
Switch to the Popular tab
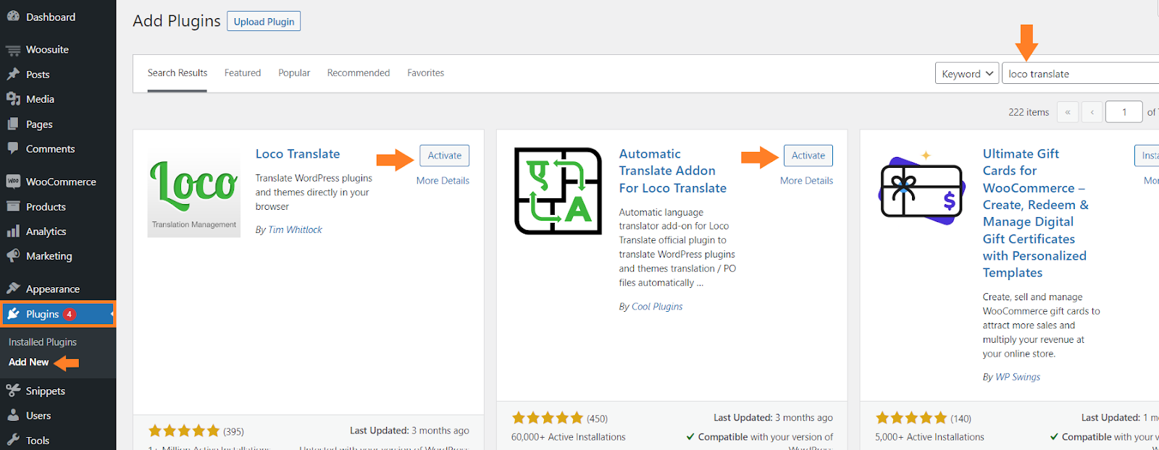pyautogui.click(x=294, y=73)
